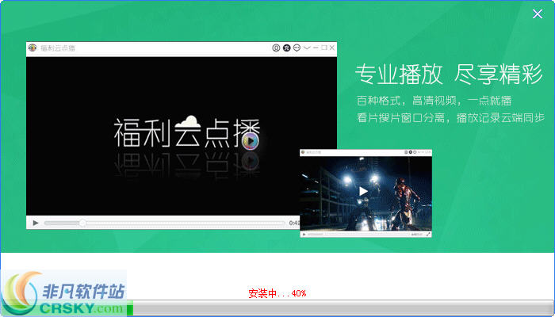The width and height of the screenshot is (555, 317).
Task: Click the colorful play orb on the 福利云点播 logo
Action: click(x=251, y=141)
